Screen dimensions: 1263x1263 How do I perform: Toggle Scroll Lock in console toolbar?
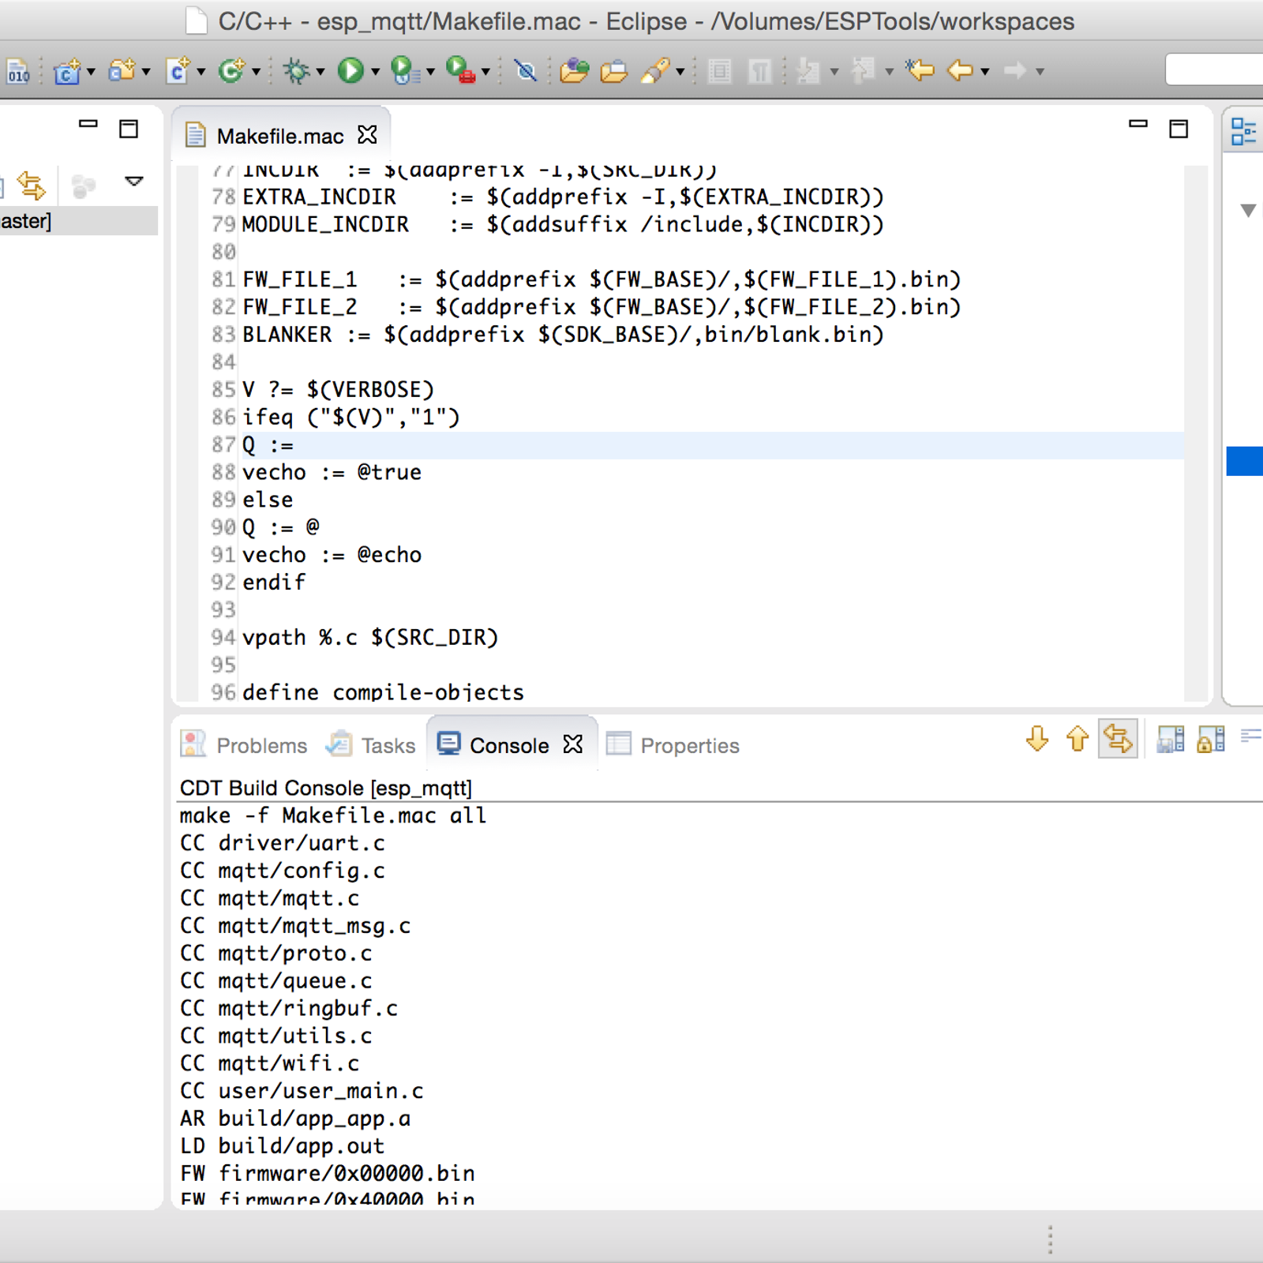click(x=1211, y=739)
